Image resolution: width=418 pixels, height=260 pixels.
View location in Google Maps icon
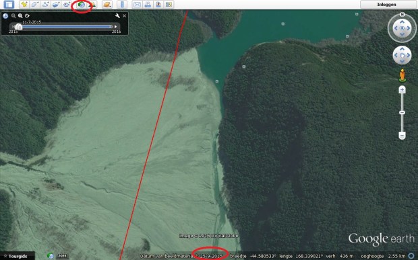click(x=169, y=4)
